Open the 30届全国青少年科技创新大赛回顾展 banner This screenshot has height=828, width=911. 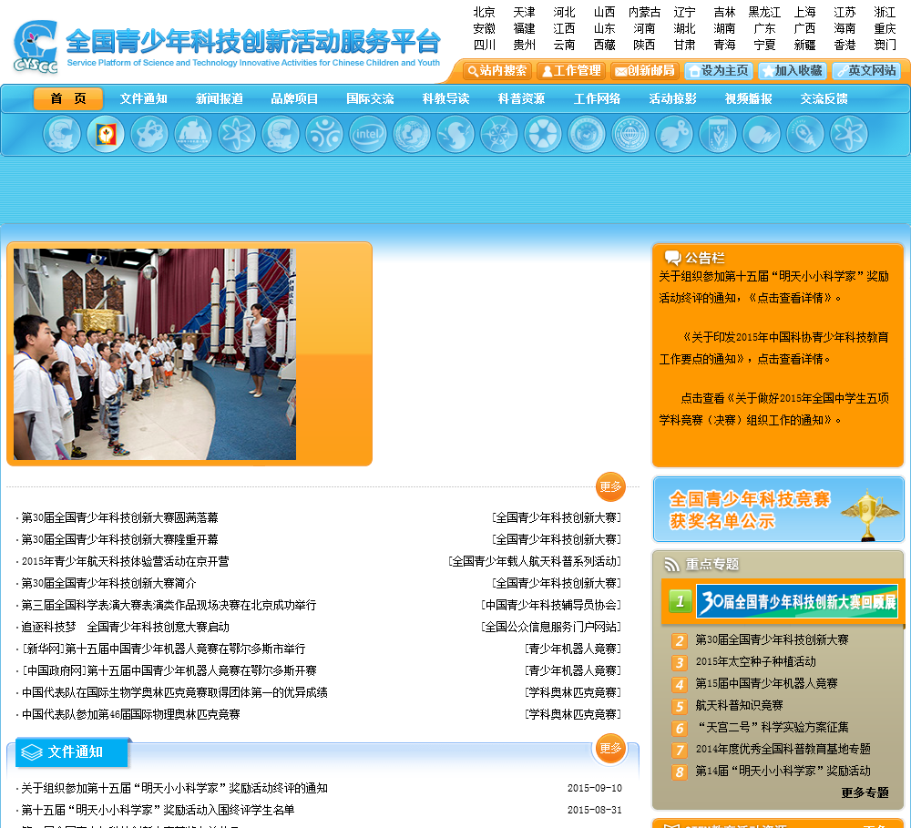point(796,601)
